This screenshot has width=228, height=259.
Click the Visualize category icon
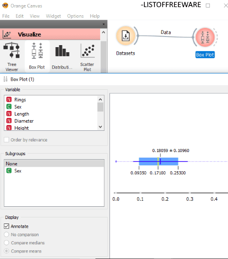tap(7, 34)
